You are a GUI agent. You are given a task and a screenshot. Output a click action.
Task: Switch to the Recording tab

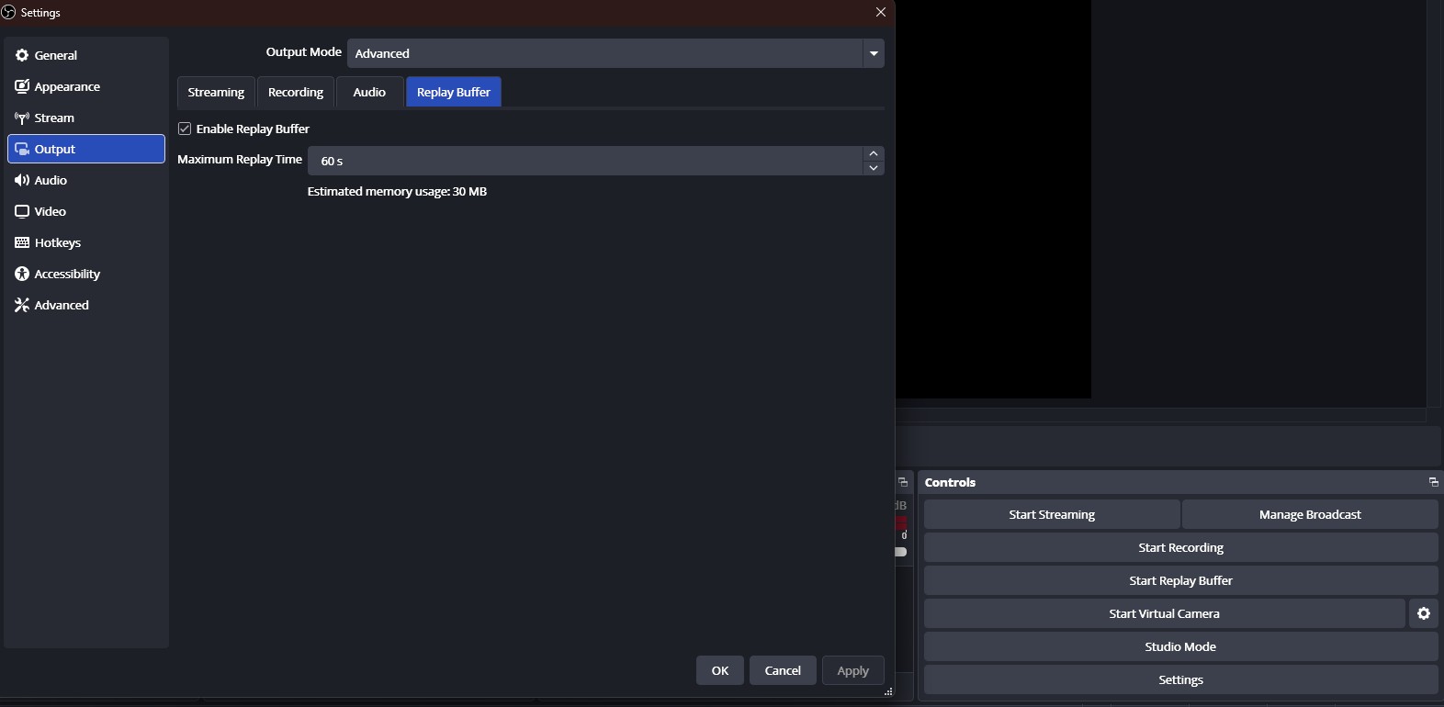[x=296, y=92]
